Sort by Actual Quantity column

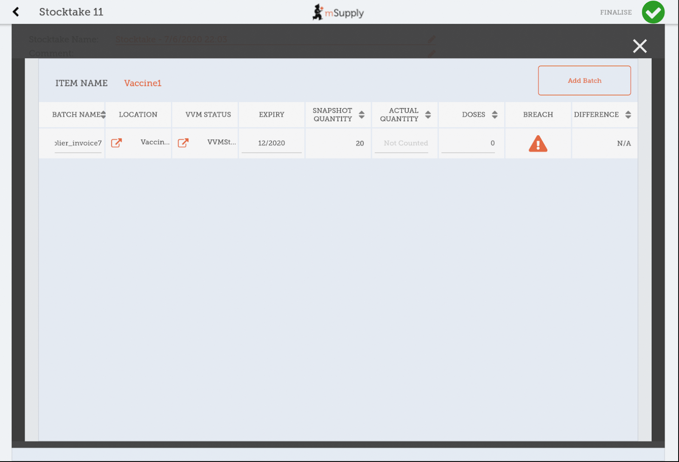click(428, 114)
